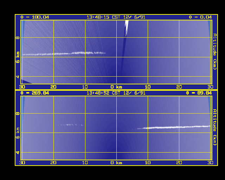Click the lower panel's 0 km range label
This screenshot has height=180, width=225.
tap(116, 163)
